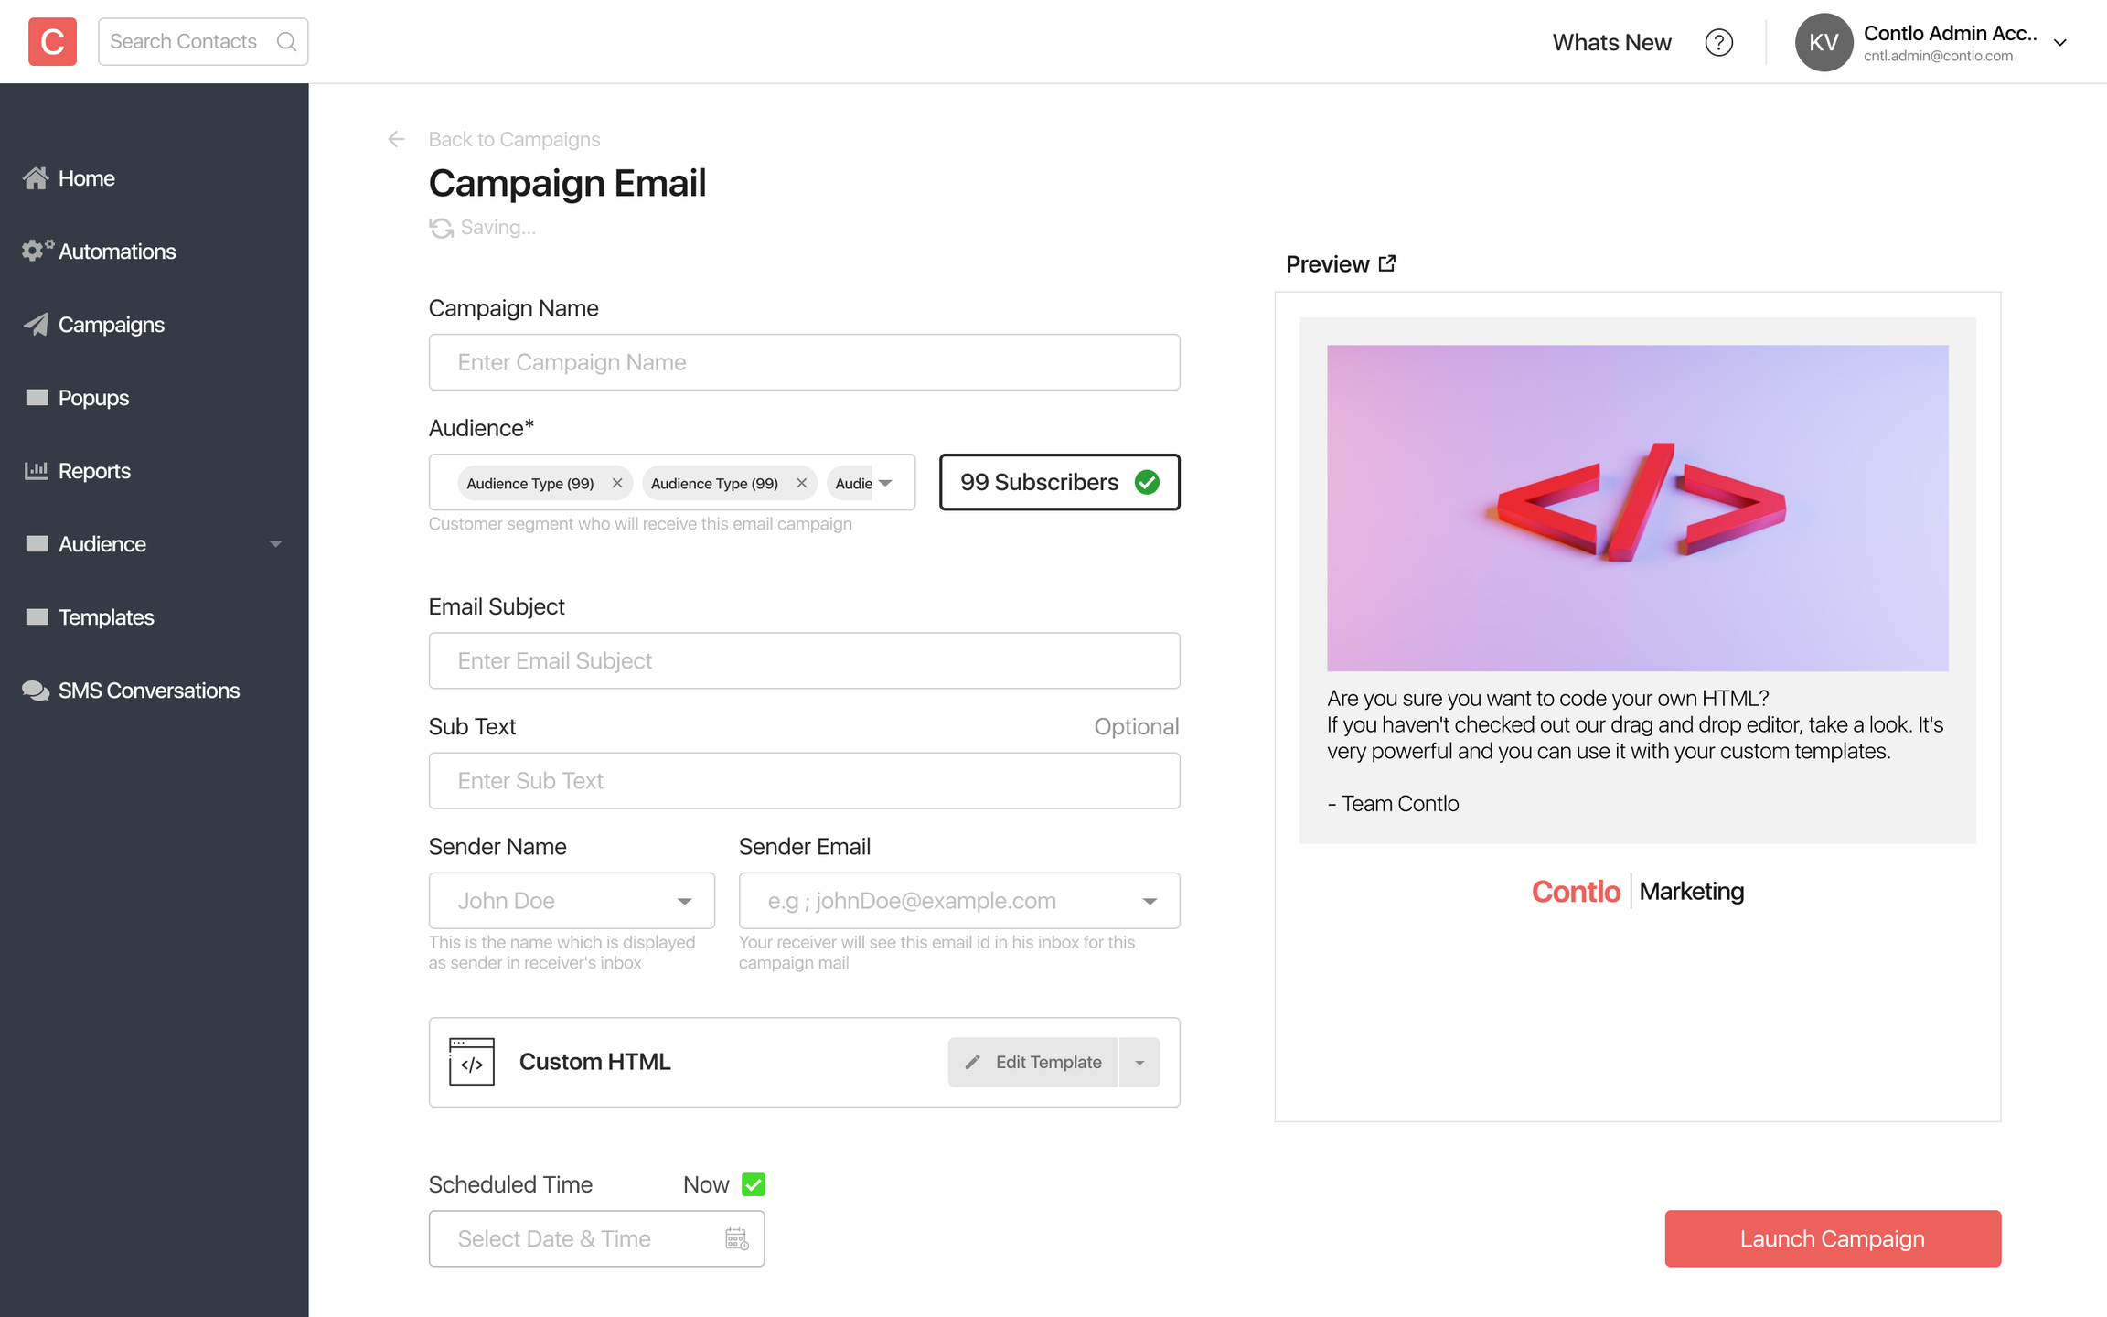Click the KV profile avatar

pos(1824,42)
